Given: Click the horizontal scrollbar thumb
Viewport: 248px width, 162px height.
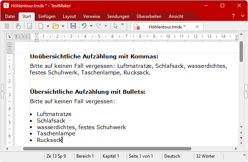Looking at the screenshot, I should coord(107,148).
